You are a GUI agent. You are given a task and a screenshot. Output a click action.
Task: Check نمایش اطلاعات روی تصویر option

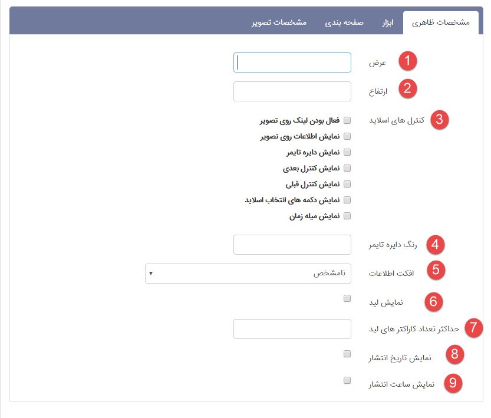click(347, 136)
